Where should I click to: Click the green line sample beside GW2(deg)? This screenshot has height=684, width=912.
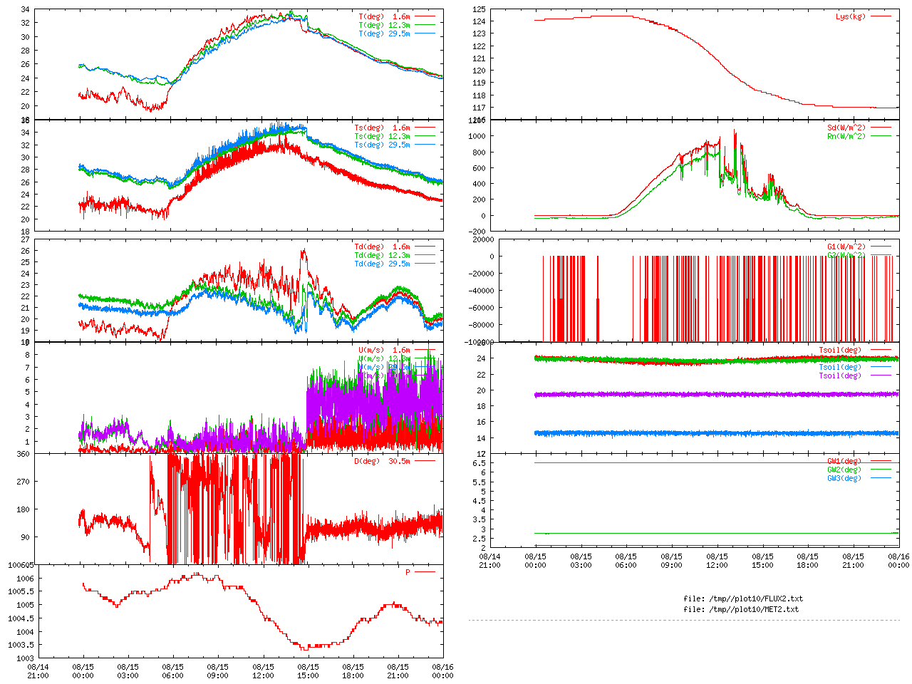pyautogui.click(x=881, y=470)
